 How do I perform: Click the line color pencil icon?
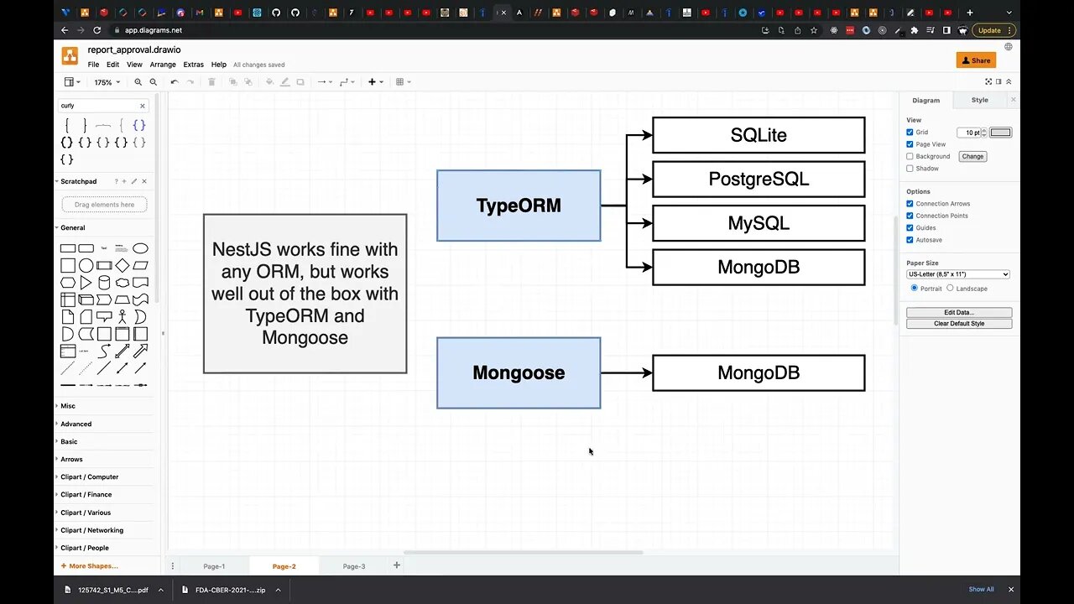(285, 82)
